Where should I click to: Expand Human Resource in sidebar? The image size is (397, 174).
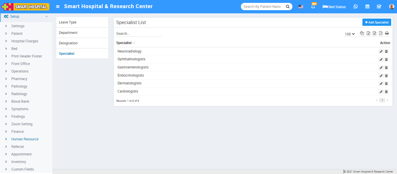tap(25, 139)
